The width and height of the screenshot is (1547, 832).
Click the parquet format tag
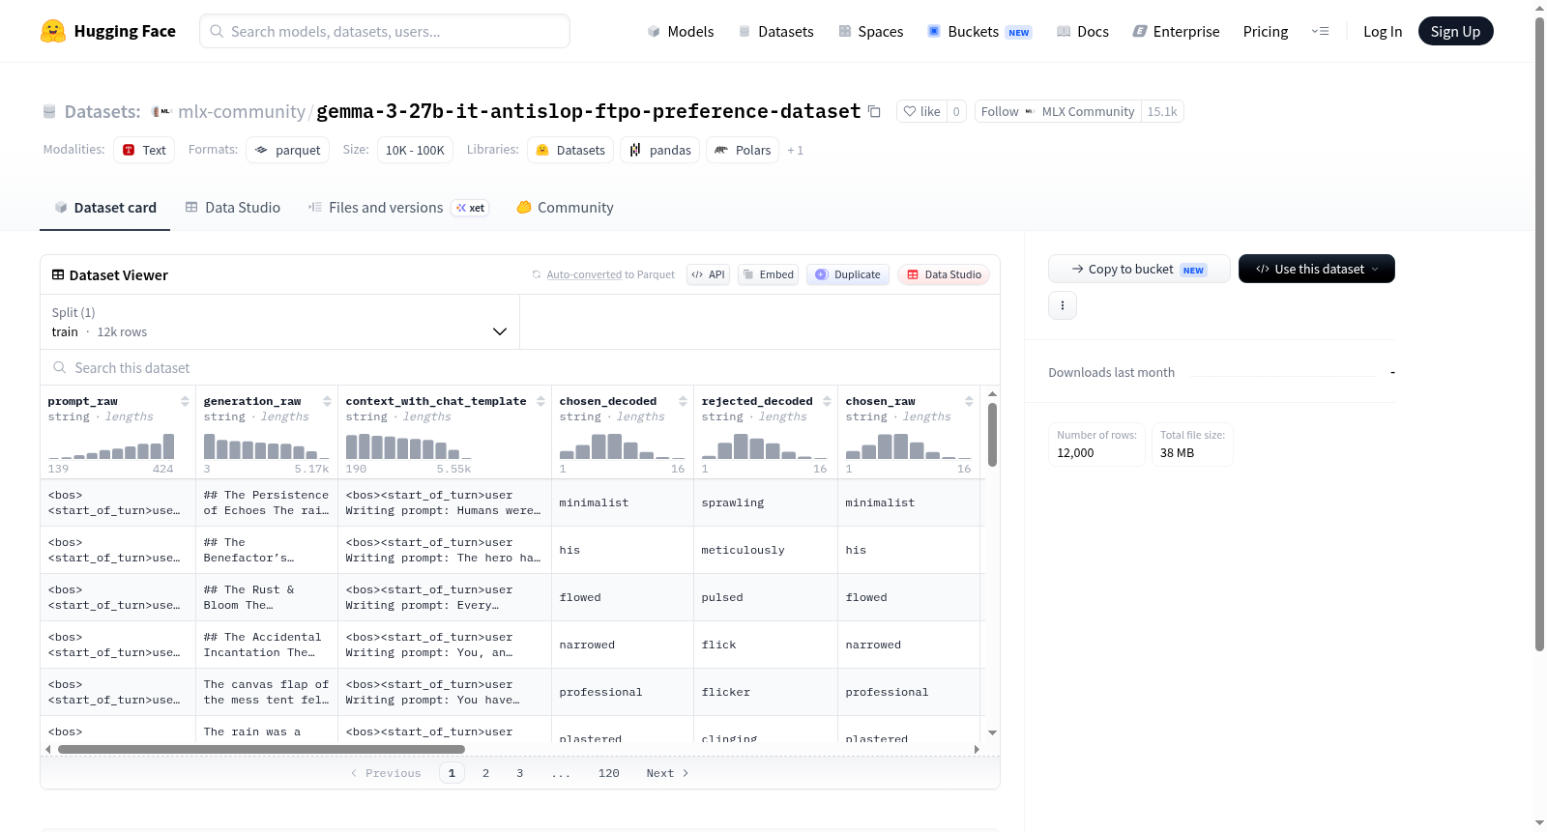click(x=287, y=150)
